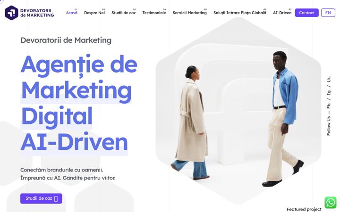Click 'Featured project' label
340x212 pixels.
tap(304, 209)
